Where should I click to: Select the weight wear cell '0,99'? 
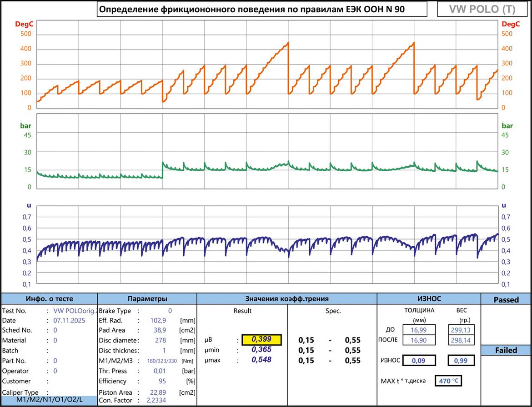click(x=461, y=361)
